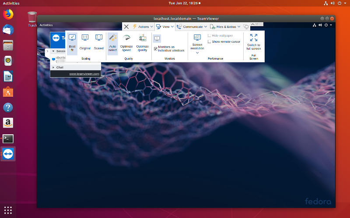The height and width of the screenshot is (218, 350).
Task: Open the top bar clock calendar
Action: pyautogui.click(x=184, y=3)
